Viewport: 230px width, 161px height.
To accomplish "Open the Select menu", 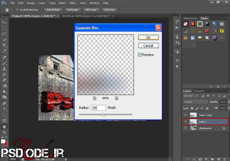I will click(x=62, y=3).
